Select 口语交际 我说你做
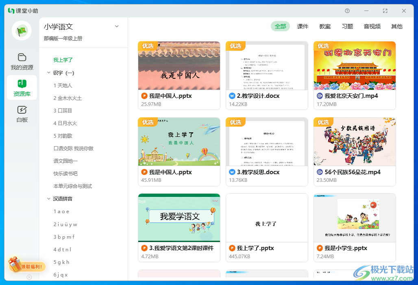This screenshot has width=418, height=285. point(73,148)
